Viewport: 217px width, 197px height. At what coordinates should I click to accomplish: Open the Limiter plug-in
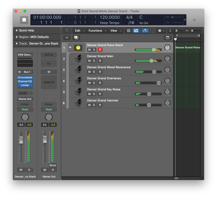[25, 85]
